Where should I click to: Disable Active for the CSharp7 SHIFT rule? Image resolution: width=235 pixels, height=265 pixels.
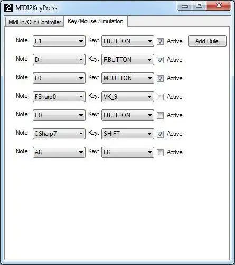tap(160, 134)
